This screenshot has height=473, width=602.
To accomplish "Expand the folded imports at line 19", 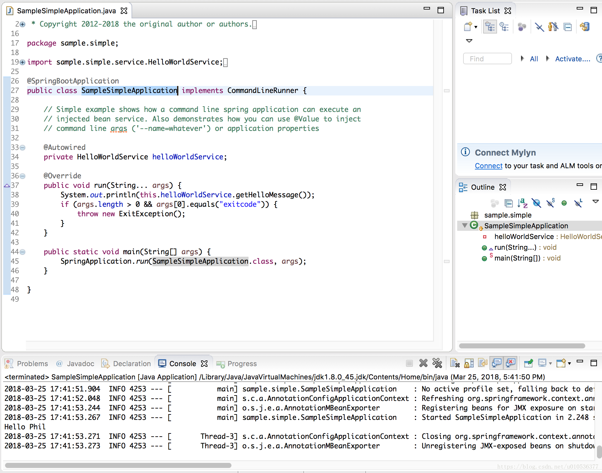I will point(22,62).
